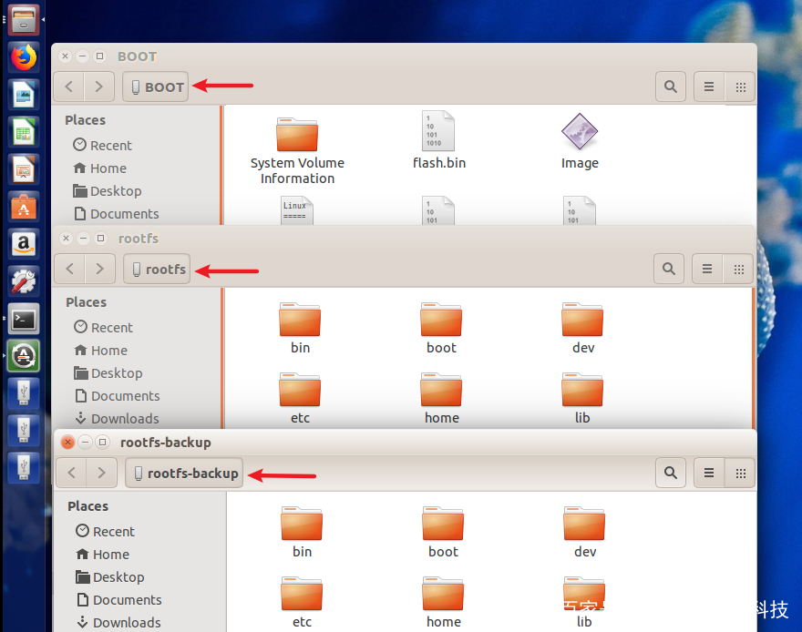Open boot folder in rootfs-backup window
The image size is (802, 632).
[443, 532]
